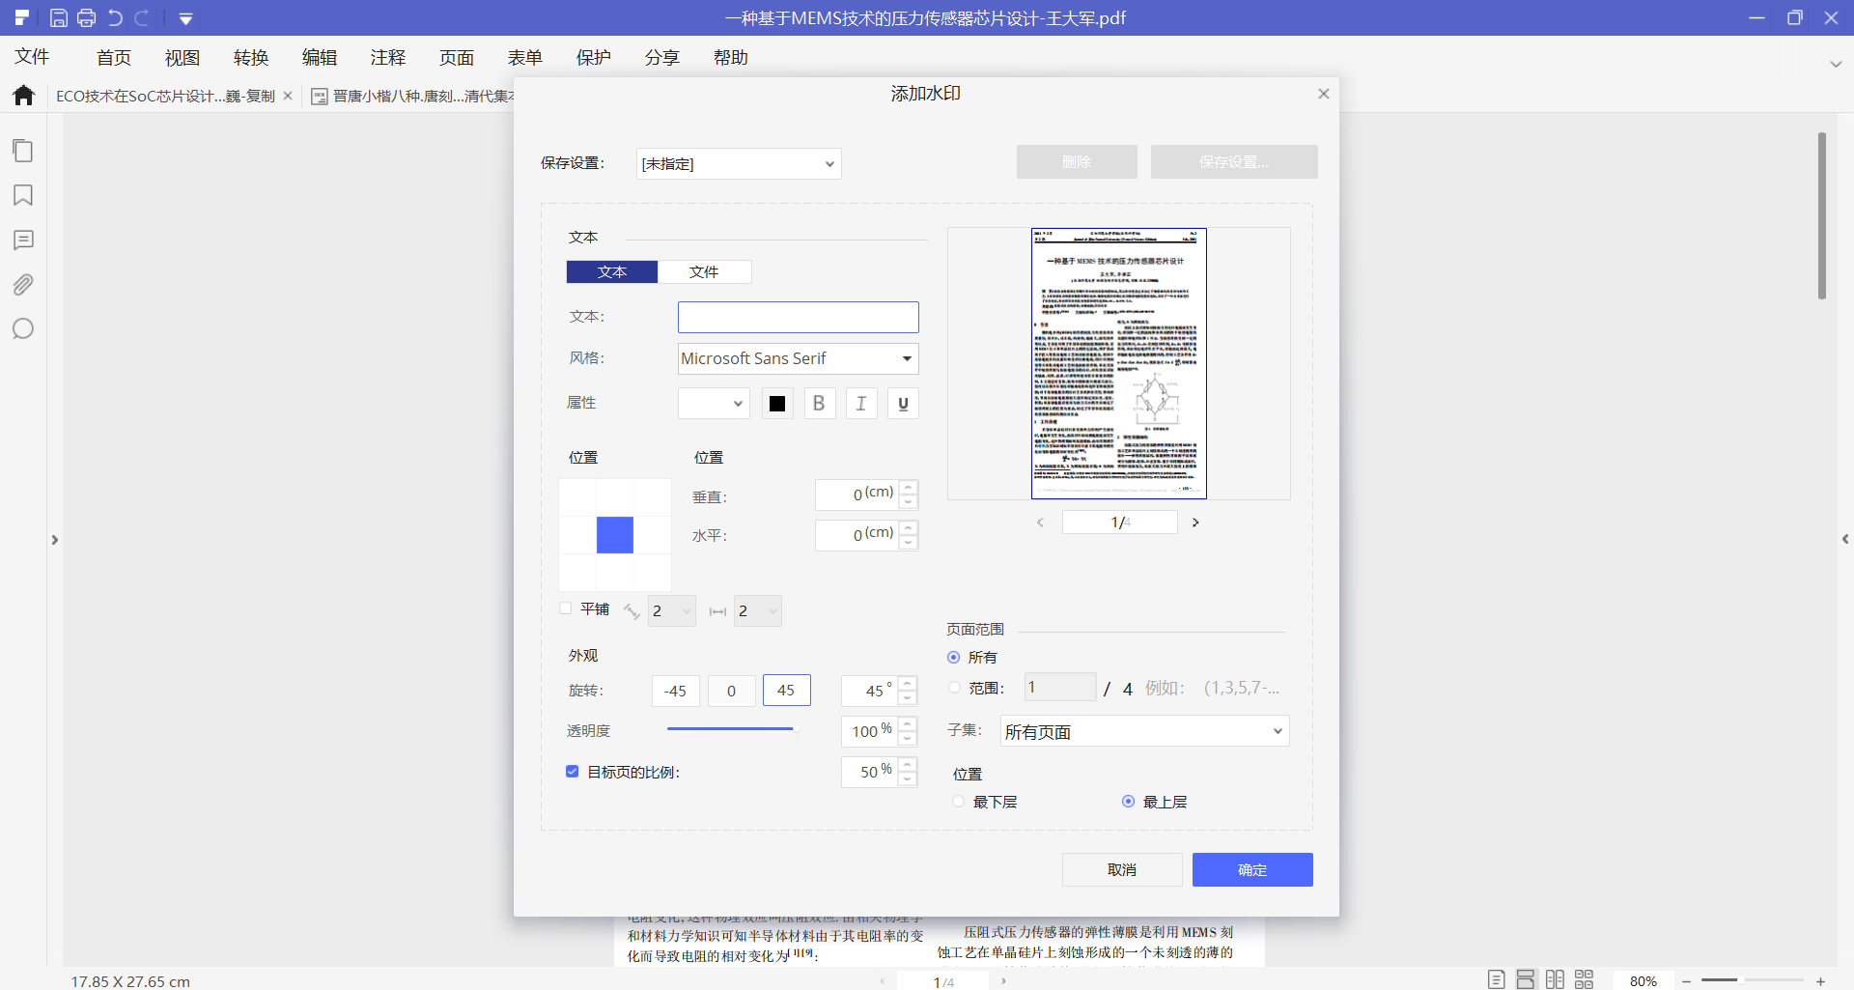Select 最下层 for watermark position
1854x990 pixels.
pos(957,801)
